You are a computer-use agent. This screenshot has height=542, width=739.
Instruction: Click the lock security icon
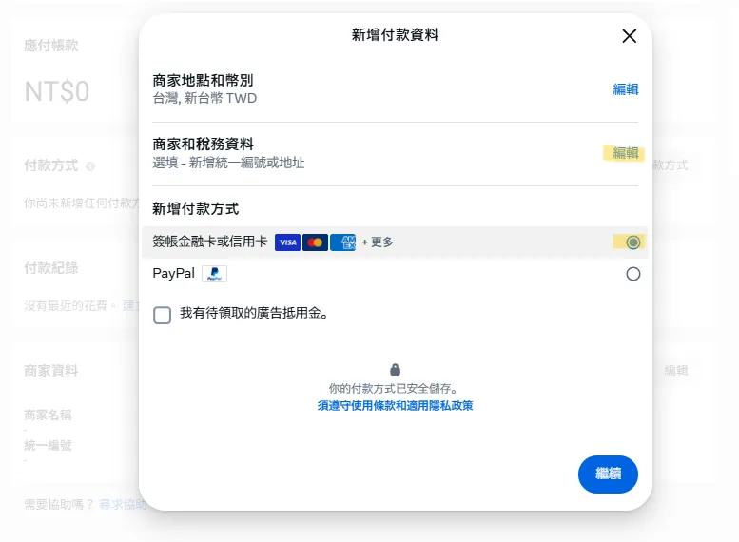pyautogui.click(x=396, y=369)
